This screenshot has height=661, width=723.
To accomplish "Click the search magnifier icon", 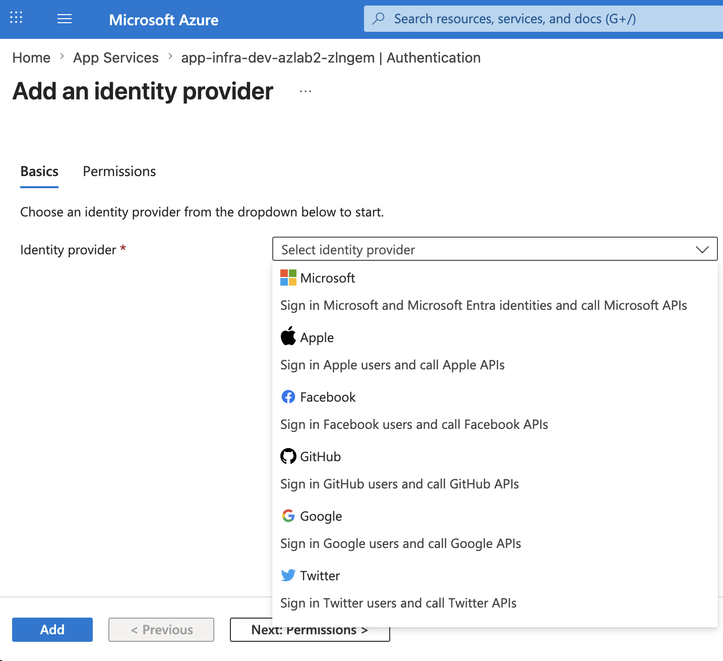I will tap(378, 19).
